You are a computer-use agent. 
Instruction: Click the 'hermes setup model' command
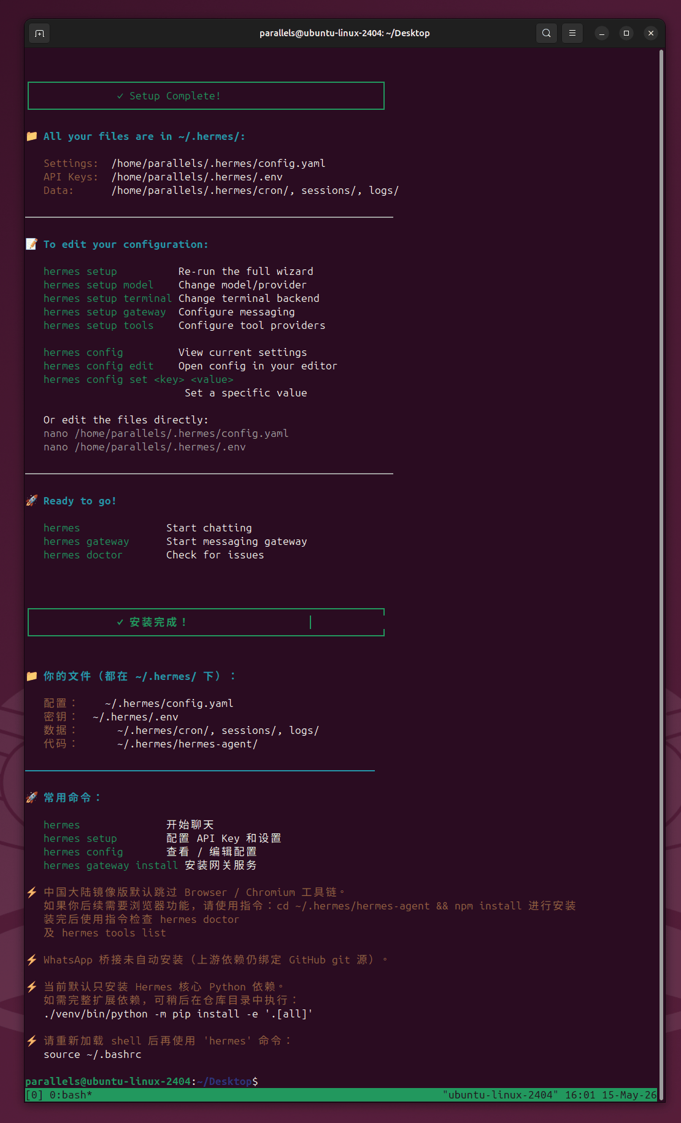(98, 285)
